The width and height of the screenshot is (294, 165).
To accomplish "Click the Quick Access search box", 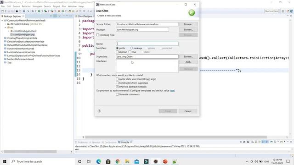I will point(271,11).
